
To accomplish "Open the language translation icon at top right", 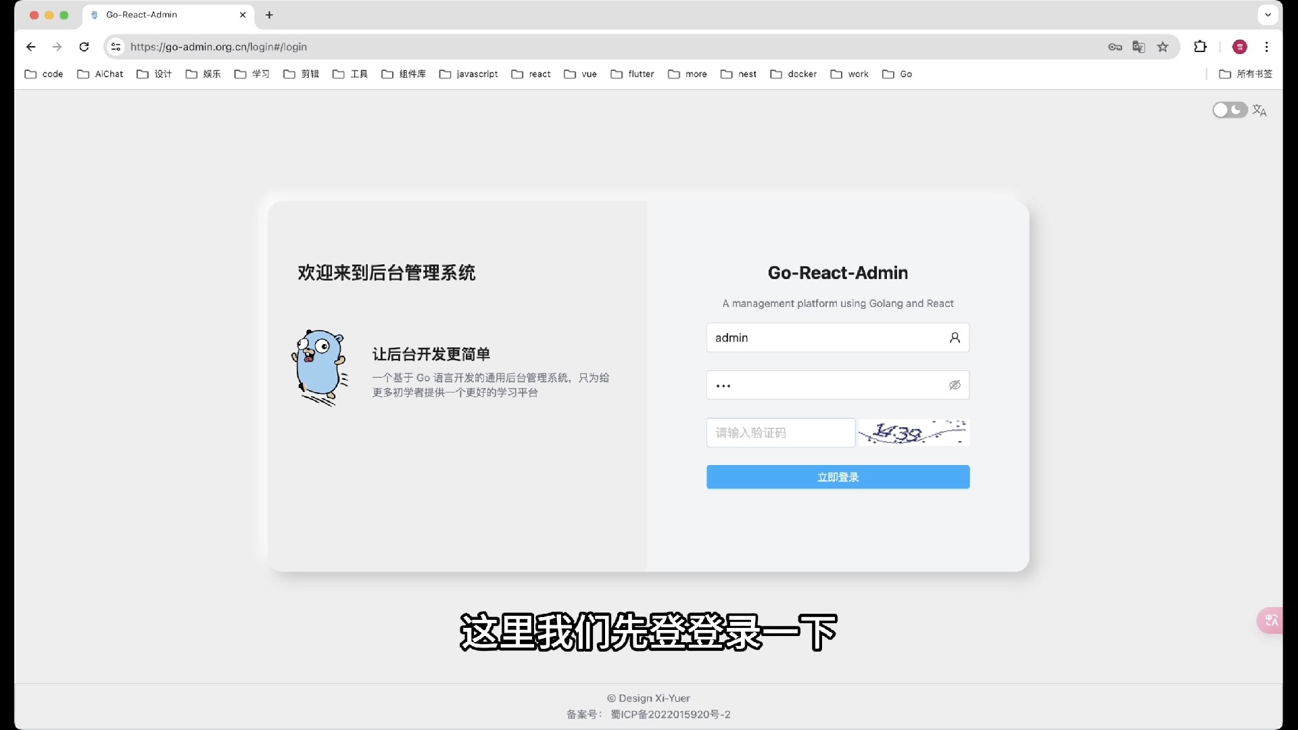I will point(1259,110).
